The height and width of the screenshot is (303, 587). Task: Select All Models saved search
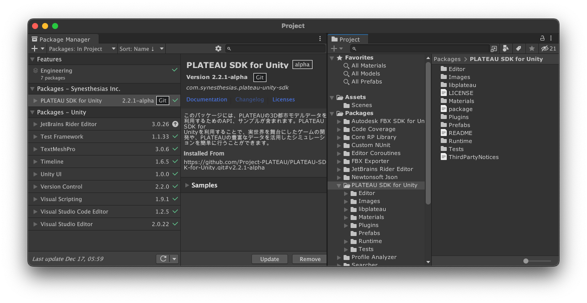362,73
